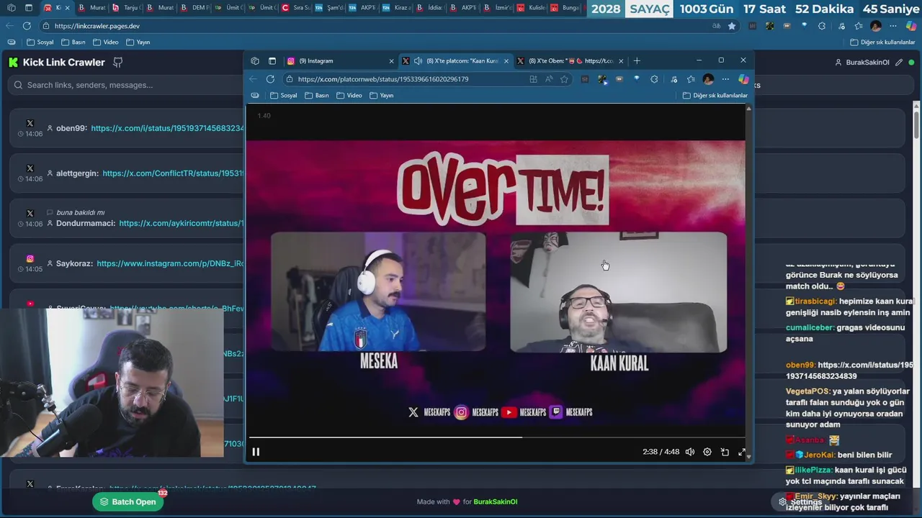Open the extensions puzzle icon in front window
Viewport: 922px width, 518px height.
click(x=654, y=79)
